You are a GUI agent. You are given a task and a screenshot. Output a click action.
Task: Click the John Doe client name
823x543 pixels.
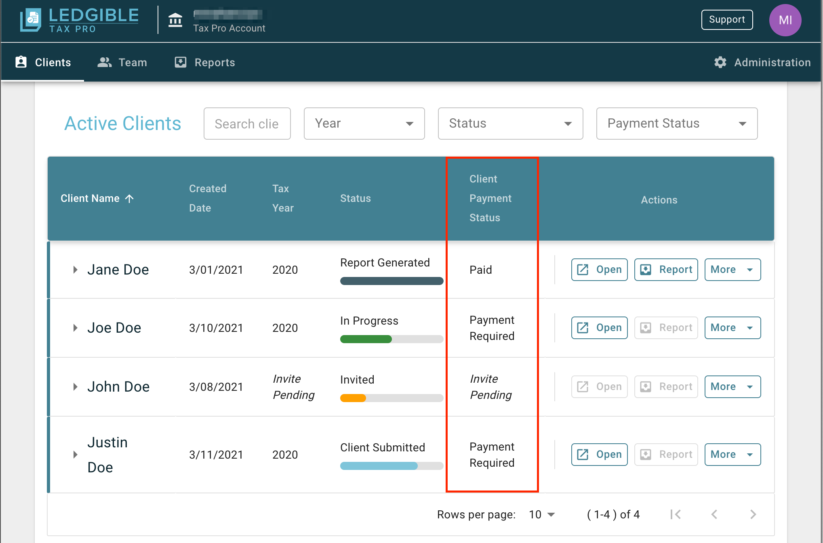pyautogui.click(x=118, y=387)
